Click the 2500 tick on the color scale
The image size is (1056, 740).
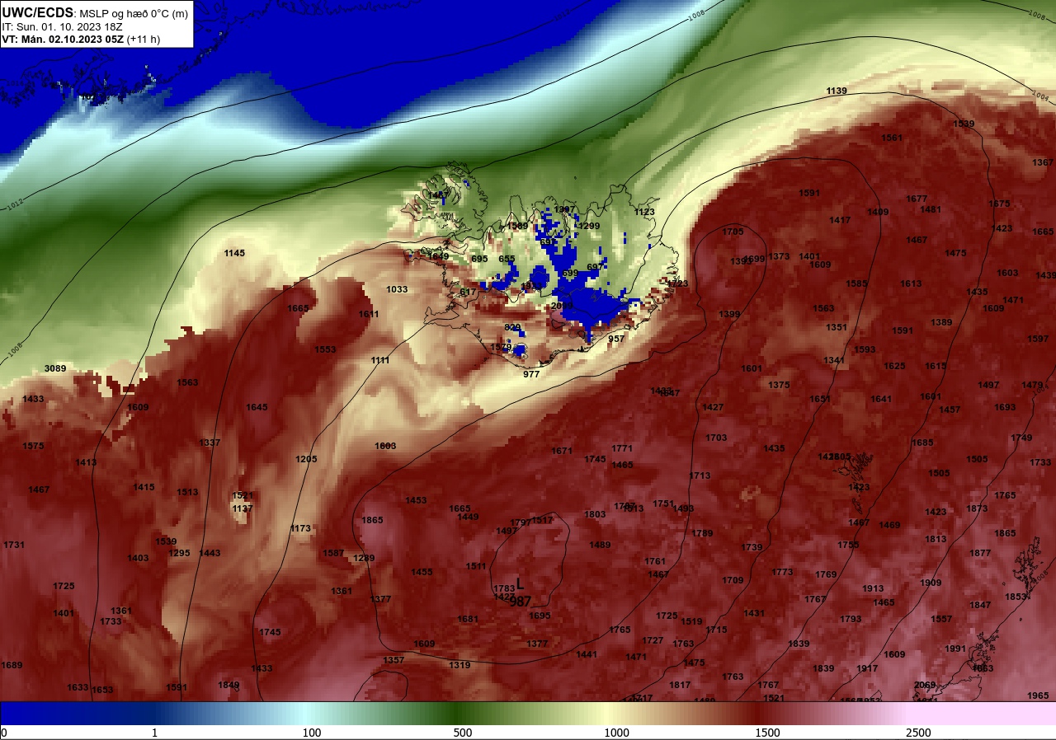point(918,733)
